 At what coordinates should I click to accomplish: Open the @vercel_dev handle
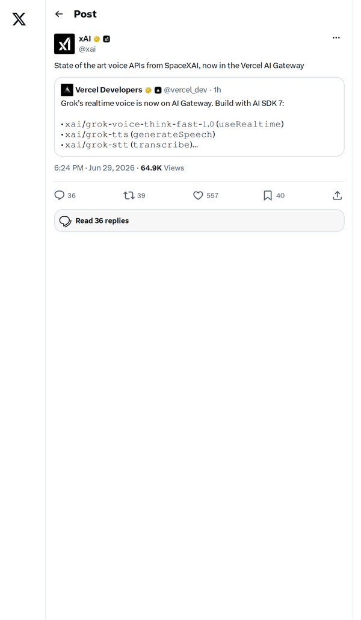(185, 90)
